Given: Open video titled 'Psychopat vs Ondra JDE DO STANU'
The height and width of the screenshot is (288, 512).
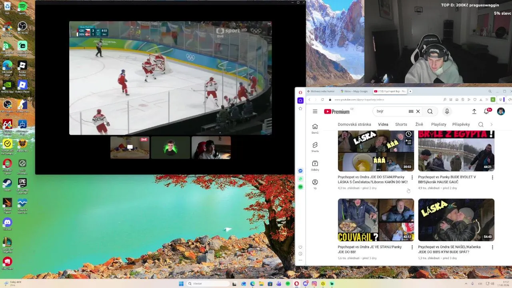Looking at the screenshot, I should [x=373, y=180].
